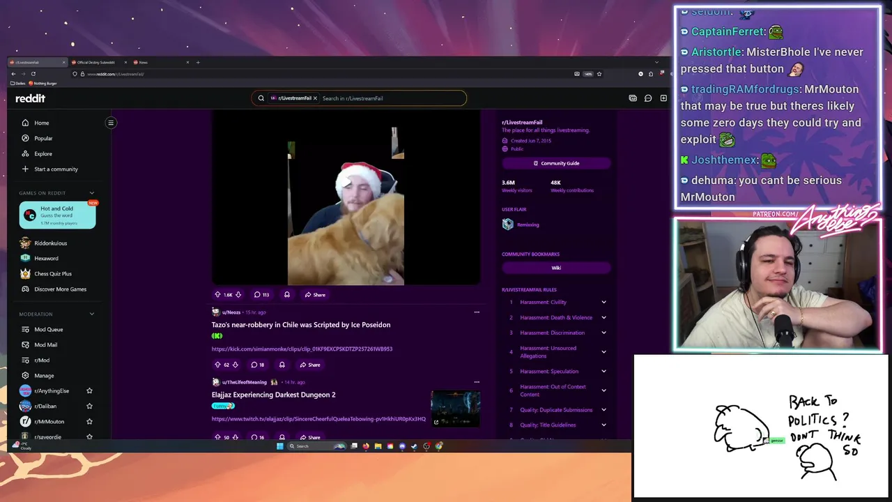Viewport: 892px width, 502px height.
Task: Collapse the Moderation section
Action: [91, 314]
